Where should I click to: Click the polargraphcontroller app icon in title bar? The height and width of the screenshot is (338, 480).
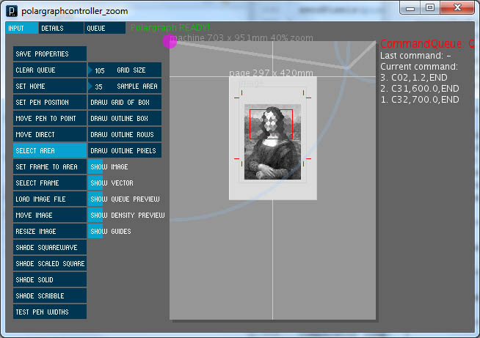coord(12,11)
